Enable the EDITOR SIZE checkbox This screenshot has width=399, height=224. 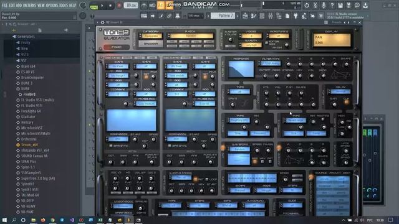(x=266, y=43)
